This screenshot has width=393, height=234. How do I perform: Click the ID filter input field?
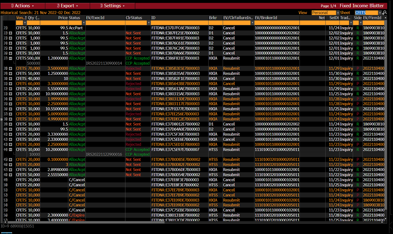click(179, 23)
